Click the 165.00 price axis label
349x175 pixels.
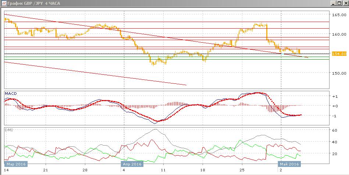click(339, 15)
